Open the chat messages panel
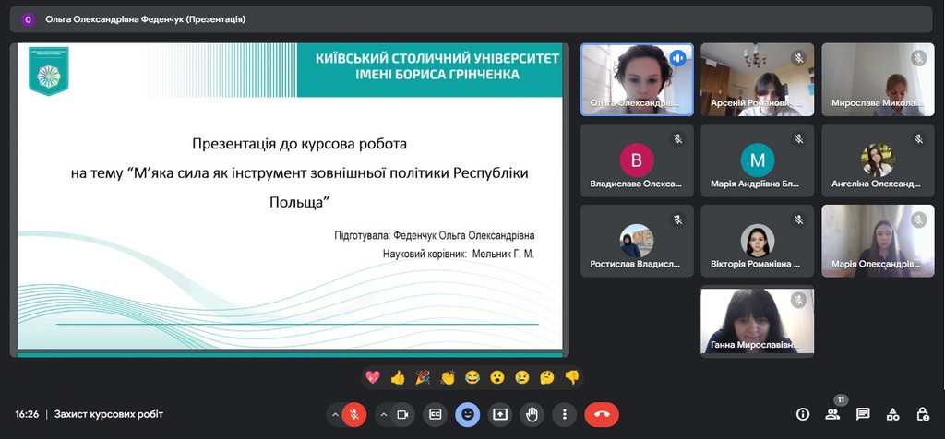Image resolution: width=945 pixels, height=439 pixels. (863, 414)
